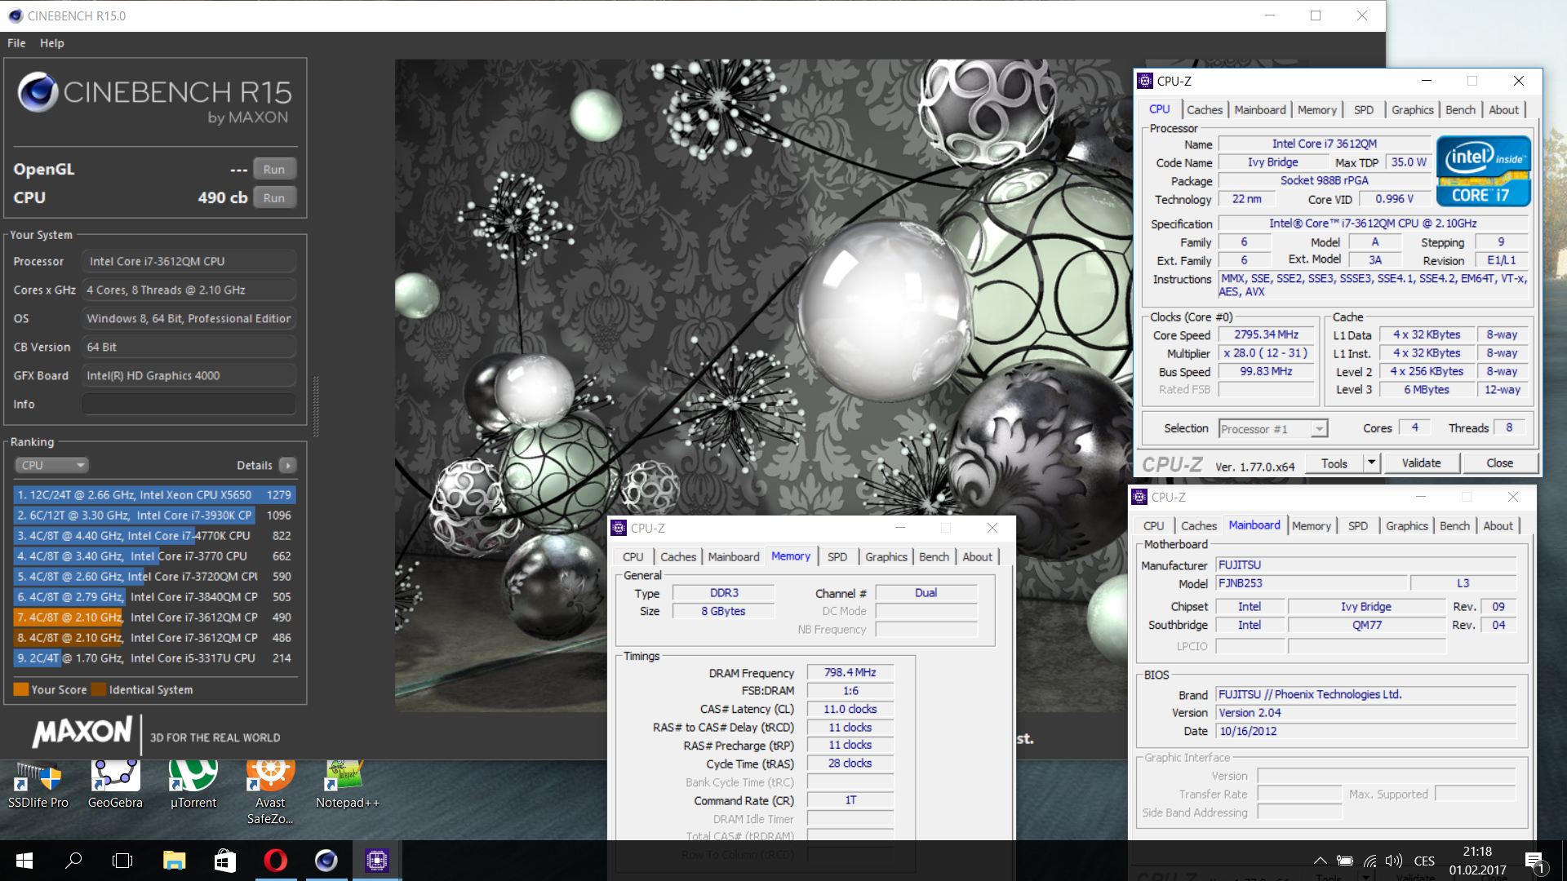Open GeoGebra desktop shortcut
1567x881 pixels.
(x=115, y=785)
